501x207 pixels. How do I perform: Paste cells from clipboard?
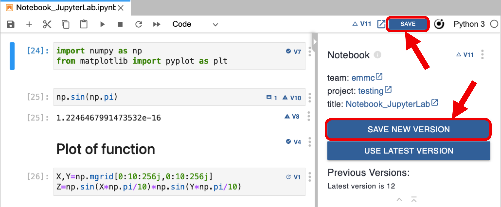(83, 24)
